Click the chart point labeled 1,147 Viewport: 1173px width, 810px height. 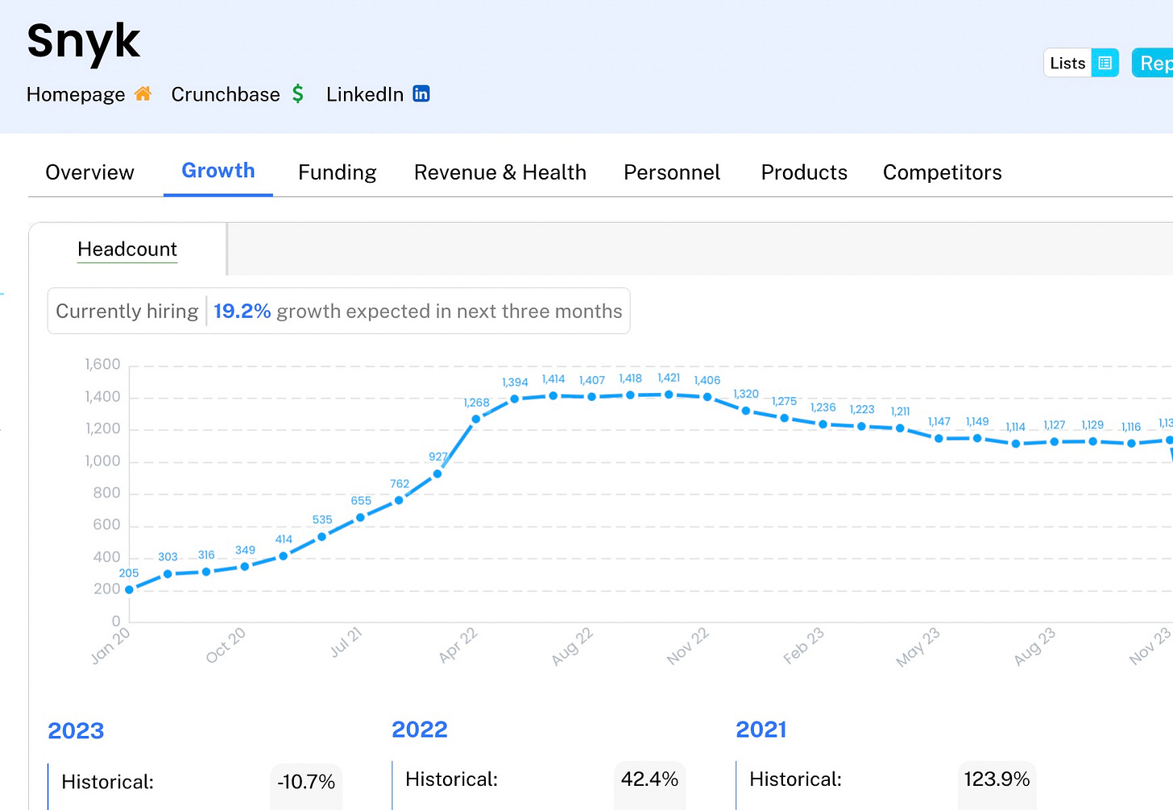click(x=939, y=439)
